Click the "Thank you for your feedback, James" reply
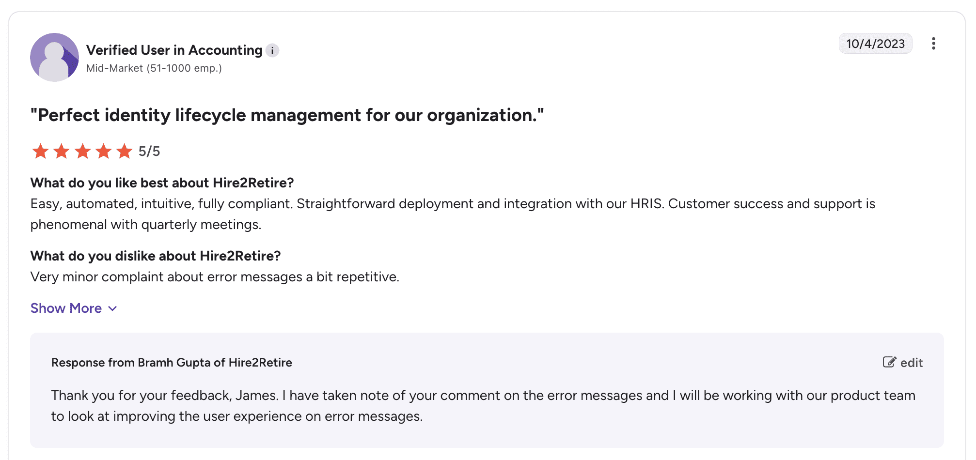 coord(483,406)
